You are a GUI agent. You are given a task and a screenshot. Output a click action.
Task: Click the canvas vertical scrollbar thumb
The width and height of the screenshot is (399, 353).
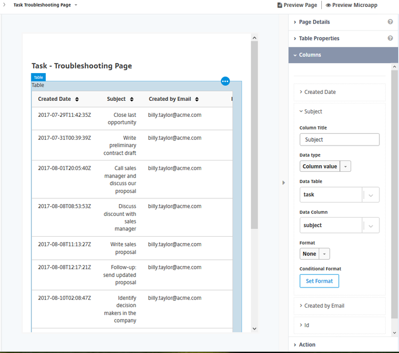coord(254,135)
